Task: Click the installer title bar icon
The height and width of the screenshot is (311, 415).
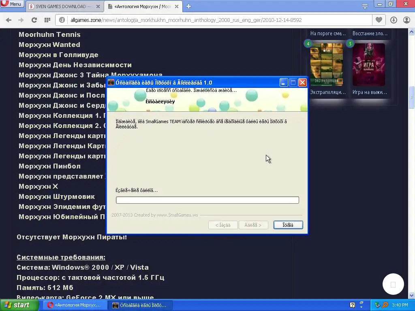Action: 111,83
